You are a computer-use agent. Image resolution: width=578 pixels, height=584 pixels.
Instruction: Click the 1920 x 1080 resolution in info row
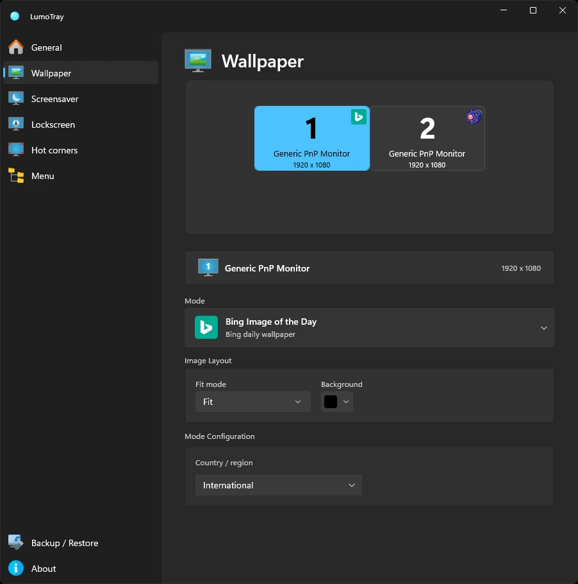pyautogui.click(x=521, y=268)
